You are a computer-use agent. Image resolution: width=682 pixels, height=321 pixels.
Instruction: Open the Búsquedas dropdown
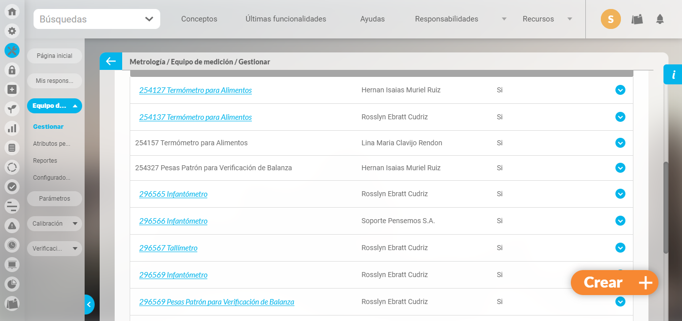coord(97,19)
